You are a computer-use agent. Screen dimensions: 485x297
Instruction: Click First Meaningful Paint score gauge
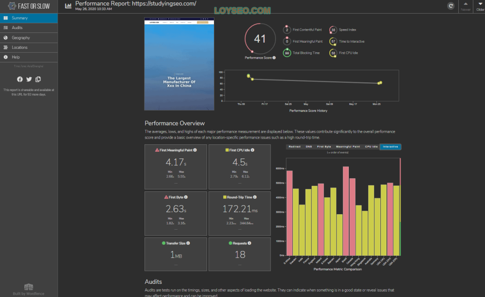coord(287,41)
